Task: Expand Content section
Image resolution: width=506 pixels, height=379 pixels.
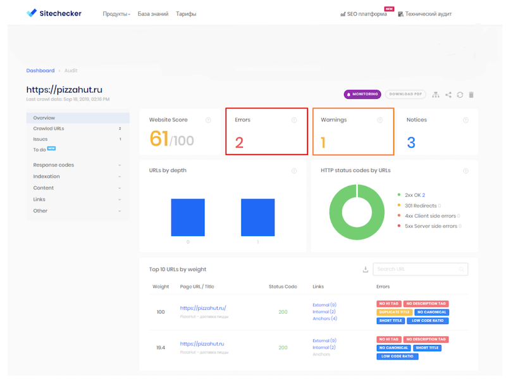Action: coord(78,188)
